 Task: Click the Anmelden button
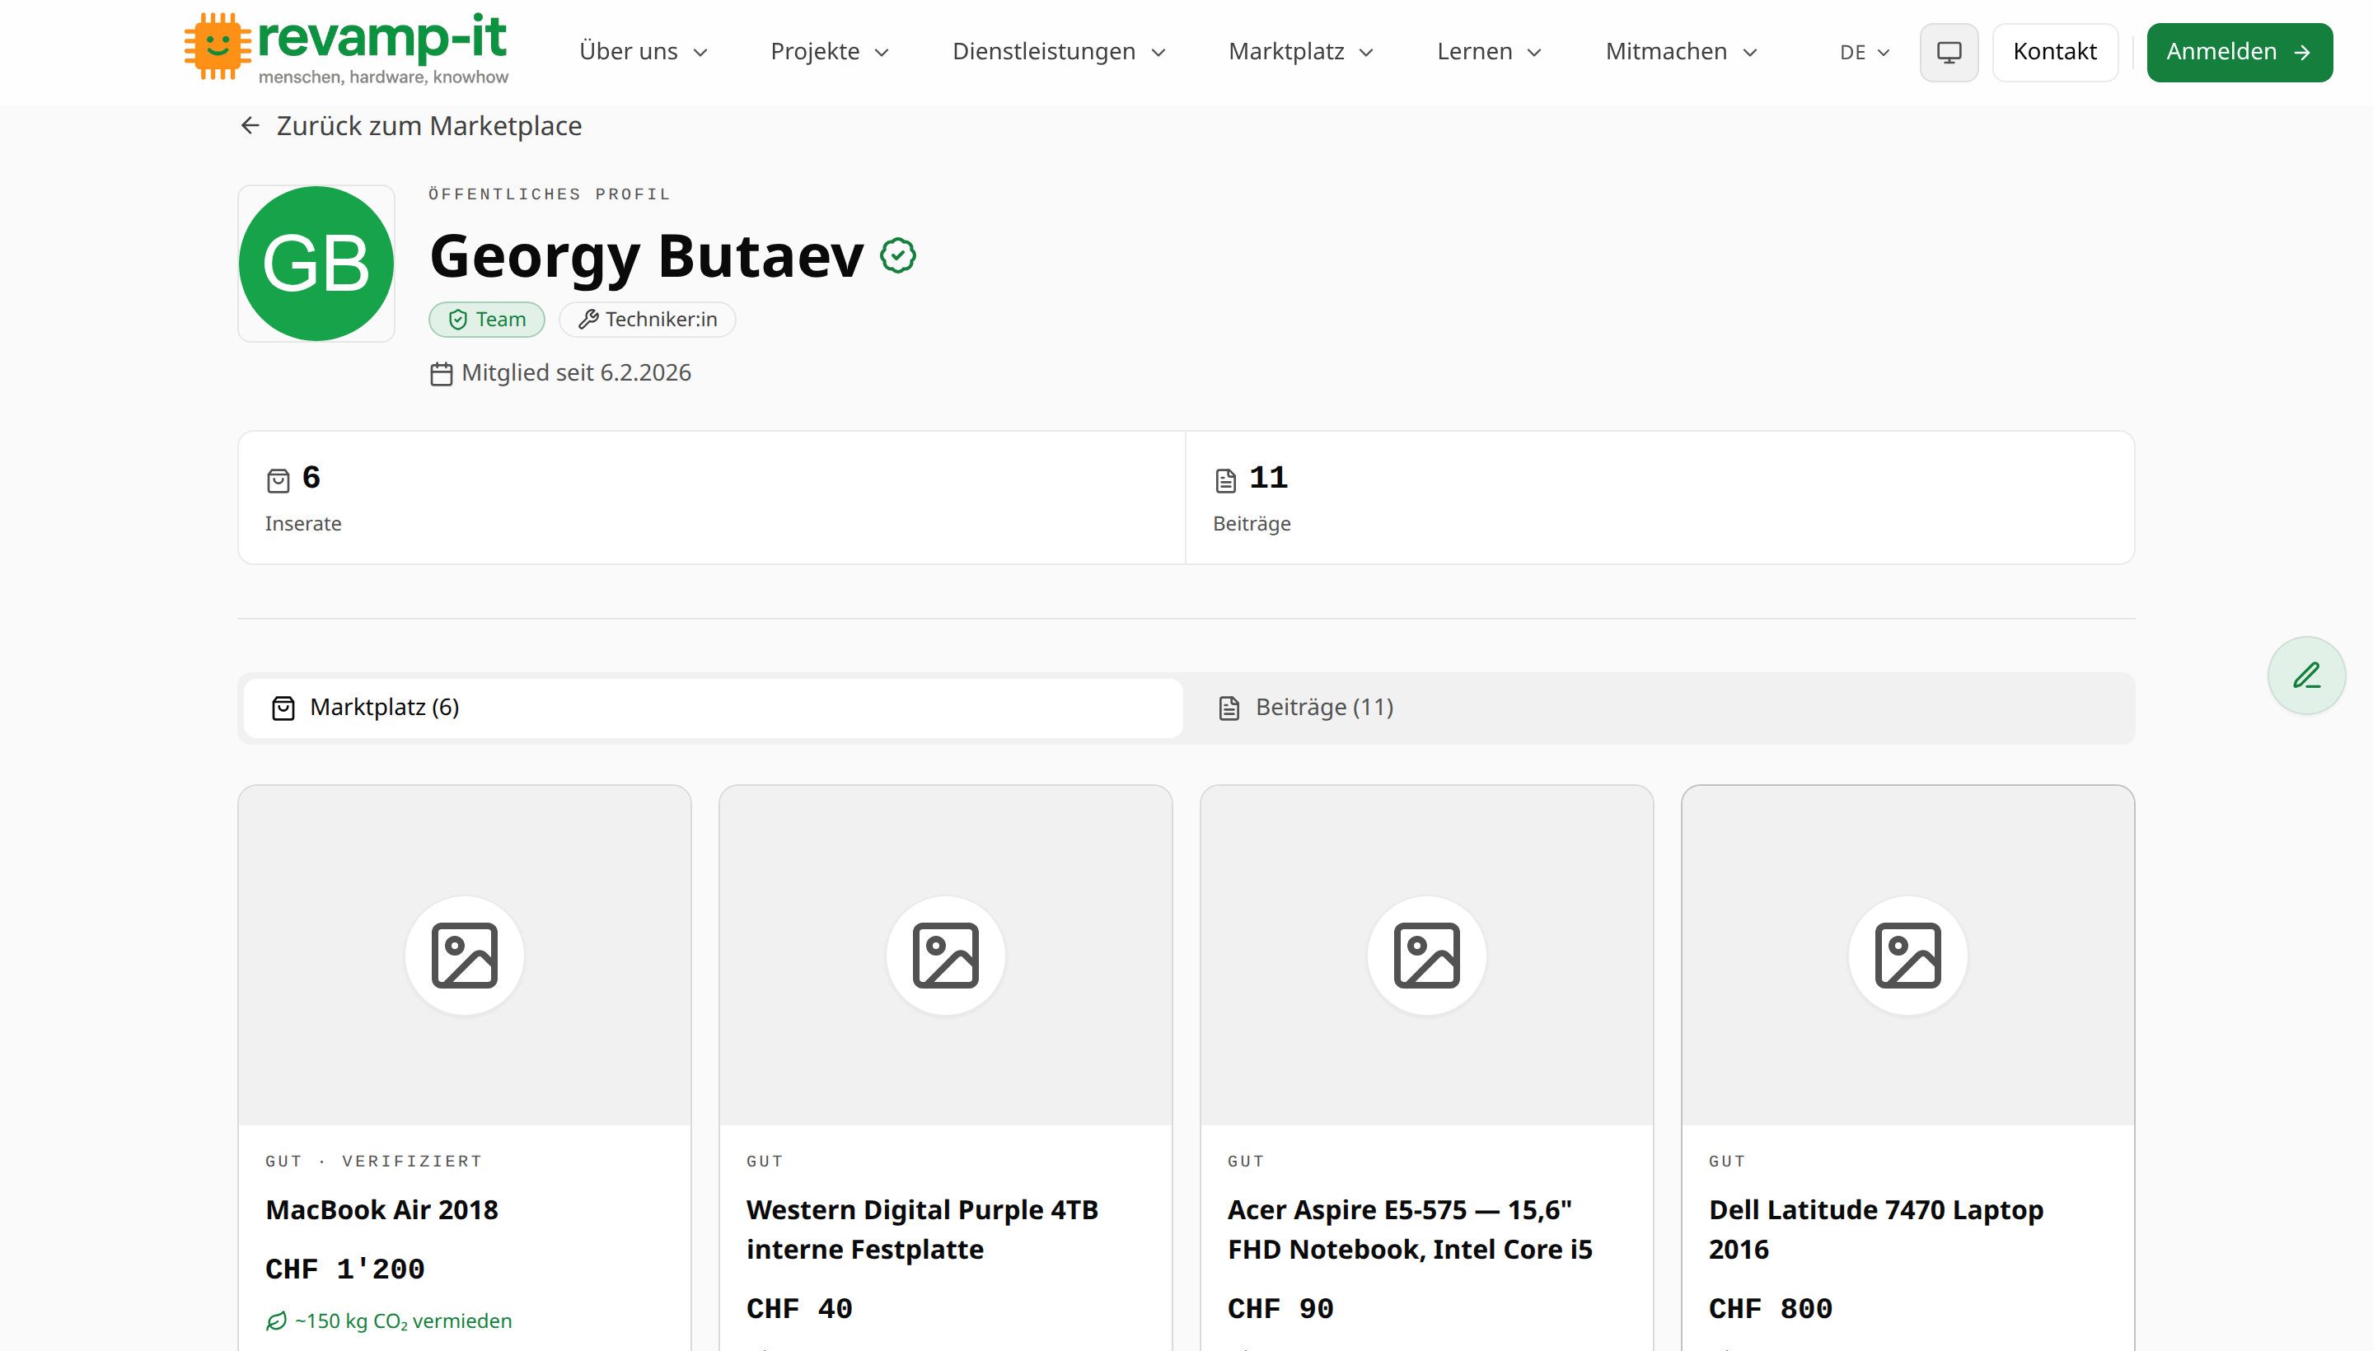(x=2240, y=52)
